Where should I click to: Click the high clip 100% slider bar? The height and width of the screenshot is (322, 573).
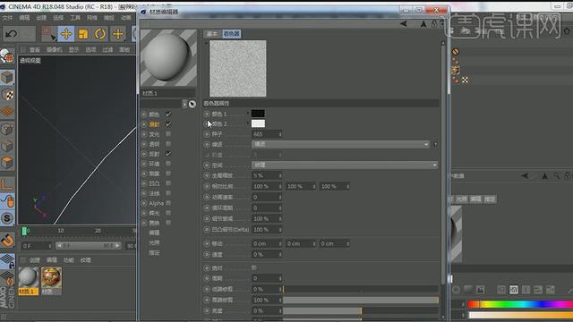pos(361,301)
